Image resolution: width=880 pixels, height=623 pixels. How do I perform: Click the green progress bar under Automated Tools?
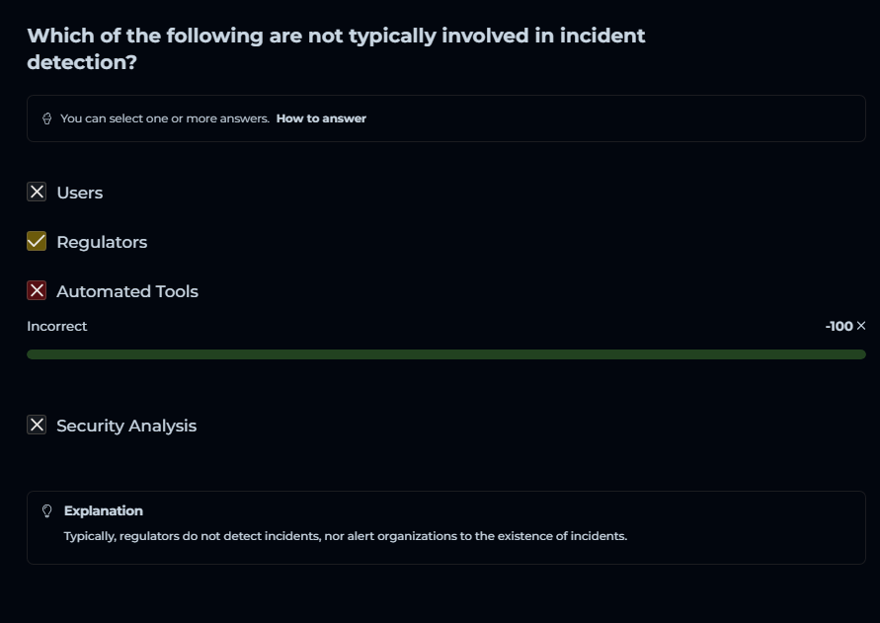pos(445,354)
